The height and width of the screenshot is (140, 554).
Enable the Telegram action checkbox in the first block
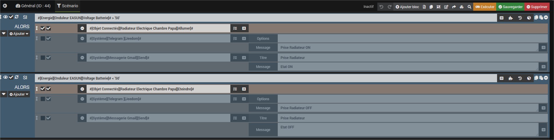pyautogui.click(x=43, y=38)
